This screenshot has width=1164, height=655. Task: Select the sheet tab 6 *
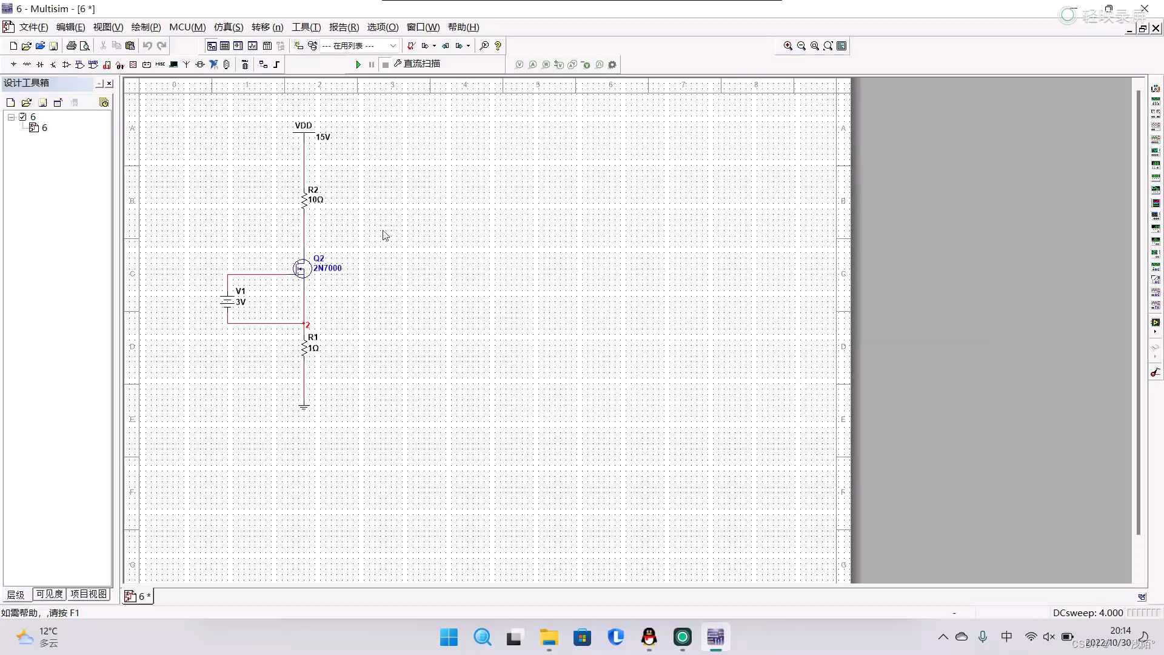click(138, 596)
